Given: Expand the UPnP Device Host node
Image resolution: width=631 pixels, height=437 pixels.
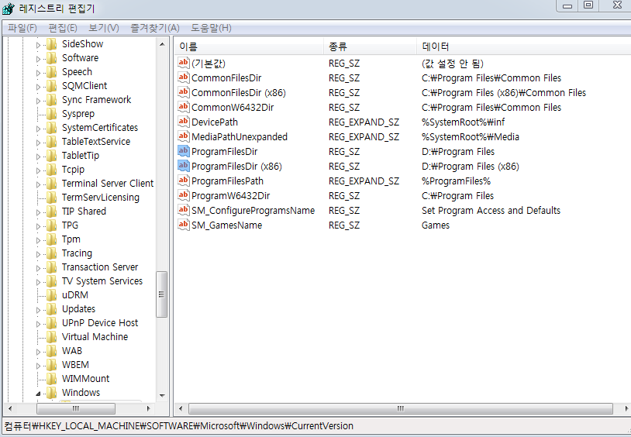Looking at the screenshot, I should click(x=38, y=324).
